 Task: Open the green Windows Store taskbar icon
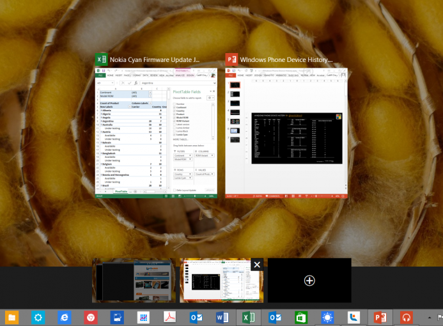click(301, 318)
